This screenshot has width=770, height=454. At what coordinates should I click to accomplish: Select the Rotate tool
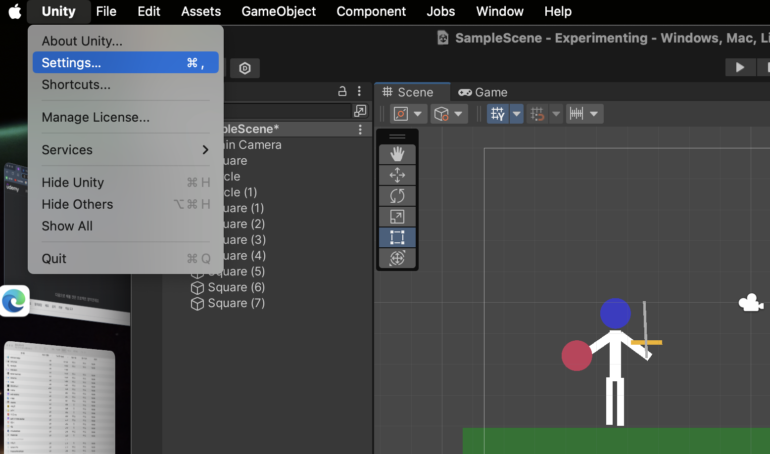click(397, 196)
